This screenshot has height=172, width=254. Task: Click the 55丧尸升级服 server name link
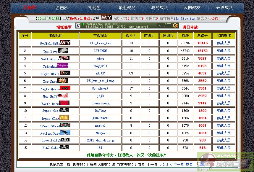(x=49, y=18)
